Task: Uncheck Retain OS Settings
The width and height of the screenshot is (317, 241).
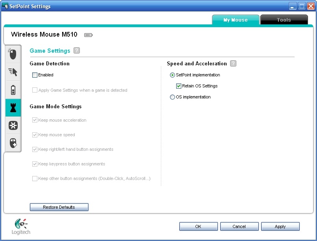Action: click(179, 86)
